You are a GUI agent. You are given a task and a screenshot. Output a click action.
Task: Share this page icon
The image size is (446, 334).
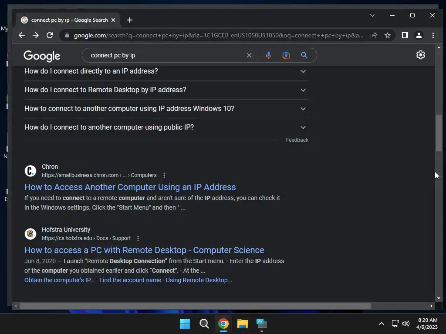pyautogui.click(x=374, y=35)
